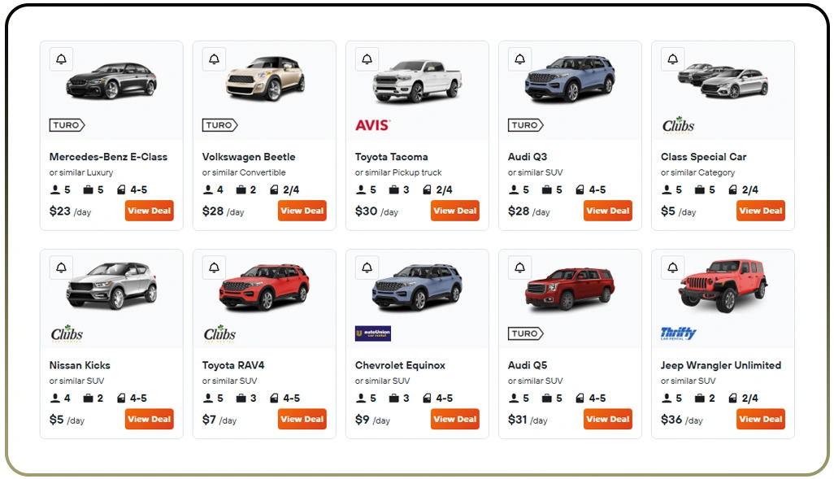Toggle the alert bell on the Toyota RAV4 card
The image size is (834, 479).
pyautogui.click(x=213, y=267)
